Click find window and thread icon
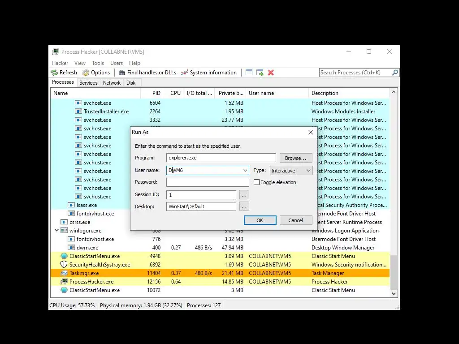The image size is (459, 344). coord(260,73)
